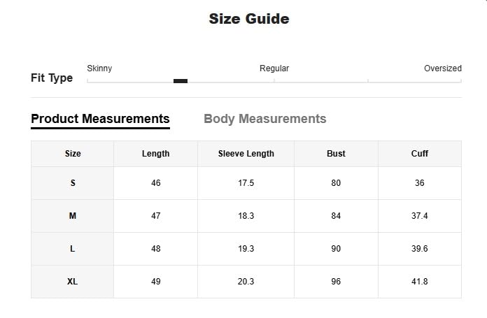Viewport: 487px width, 318px height.
Task: Switch to the Body Measurements tab
Action: pyautogui.click(x=264, y=119)
